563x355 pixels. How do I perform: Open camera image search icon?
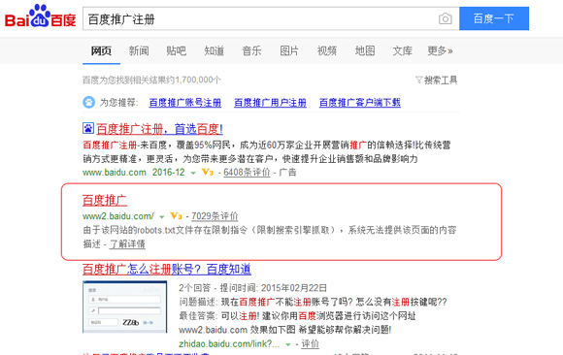(x=446, y=18)
